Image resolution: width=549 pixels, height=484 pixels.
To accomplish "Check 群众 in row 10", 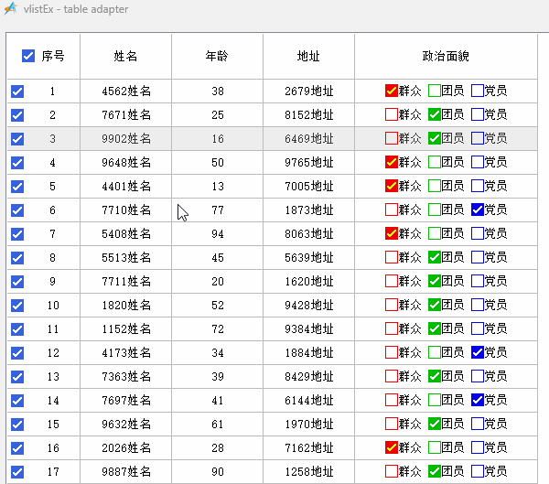I will (x=391, y=305).
